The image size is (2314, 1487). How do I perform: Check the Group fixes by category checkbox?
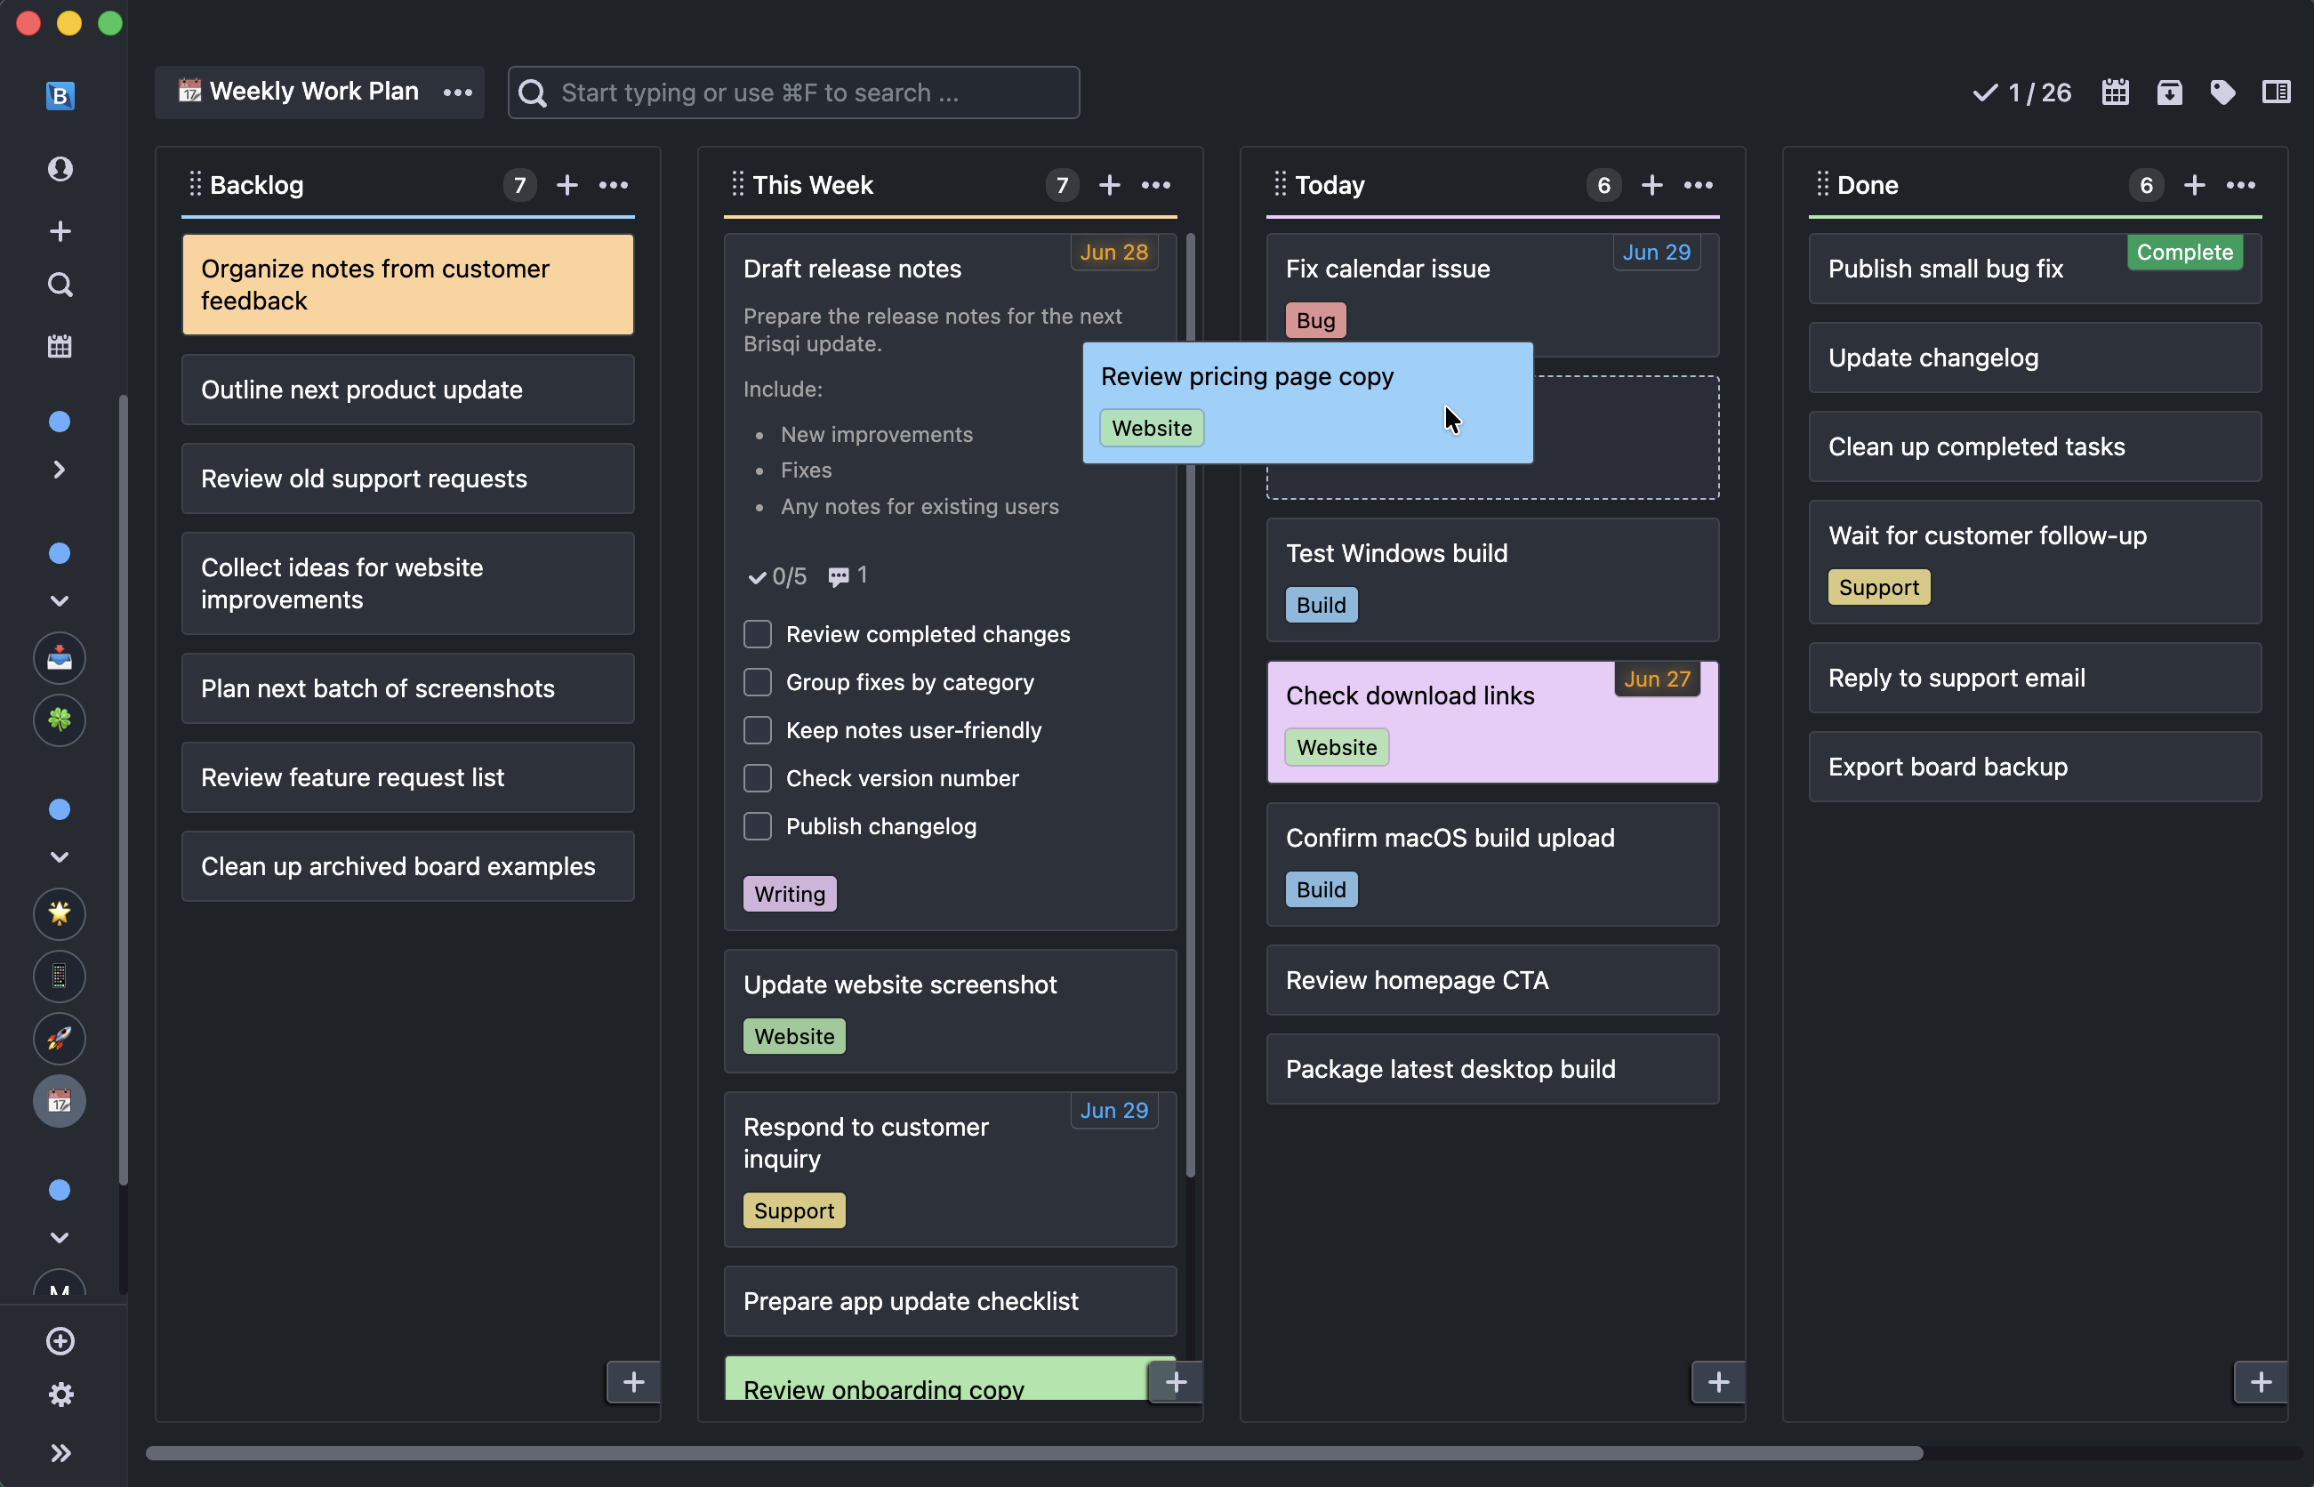pos(758,683)
